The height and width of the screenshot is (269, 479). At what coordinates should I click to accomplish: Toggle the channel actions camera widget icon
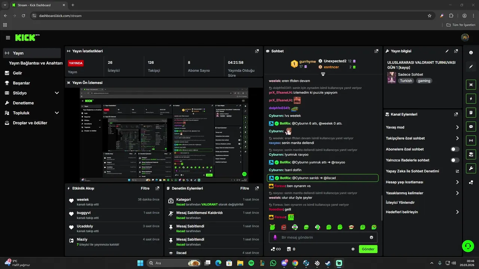pos(471,154)
